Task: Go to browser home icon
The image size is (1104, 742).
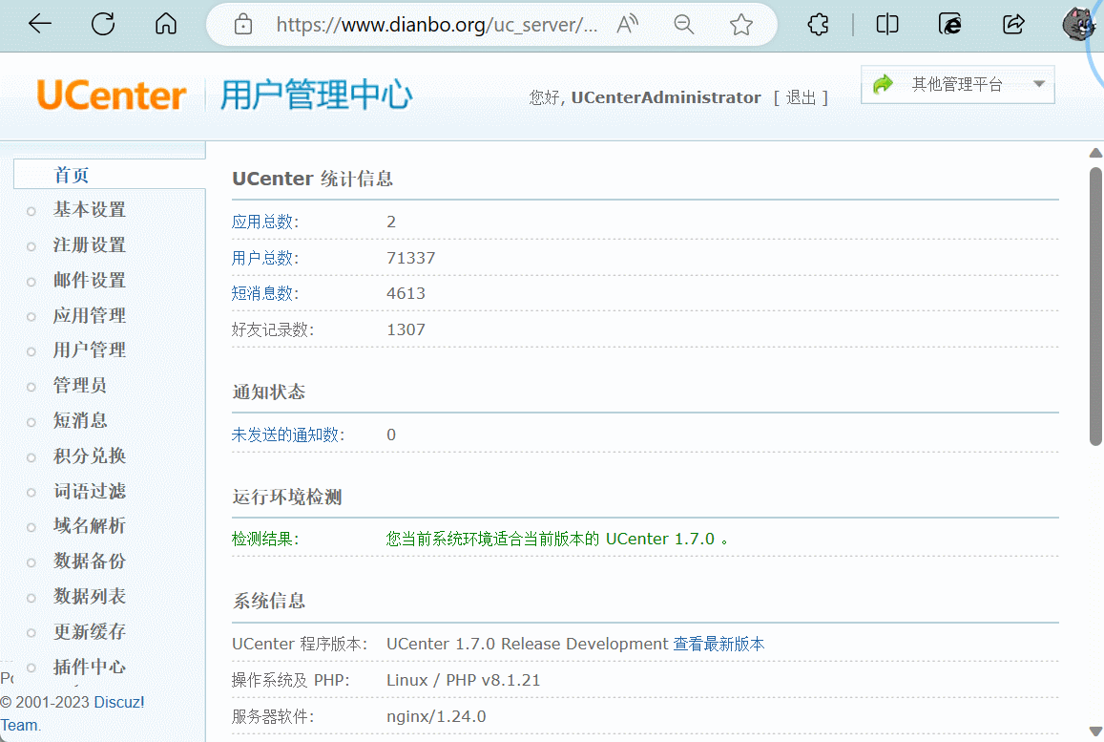Action: click(x=166, y=24)
